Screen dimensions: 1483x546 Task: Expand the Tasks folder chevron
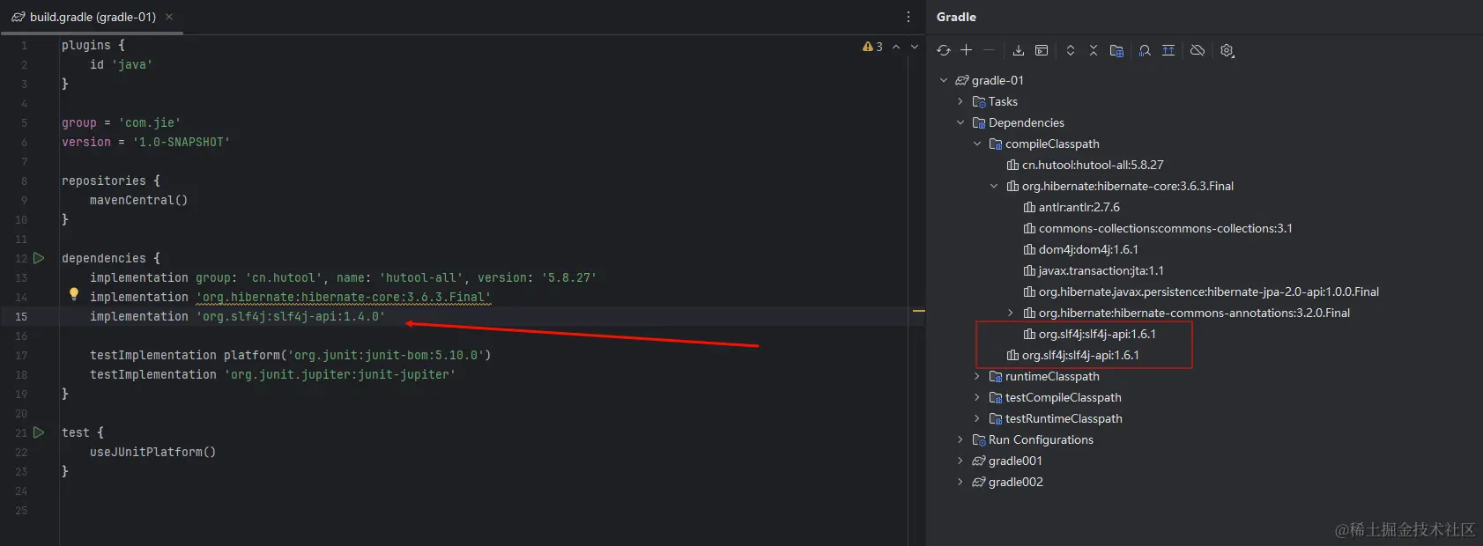pos(960,101)
